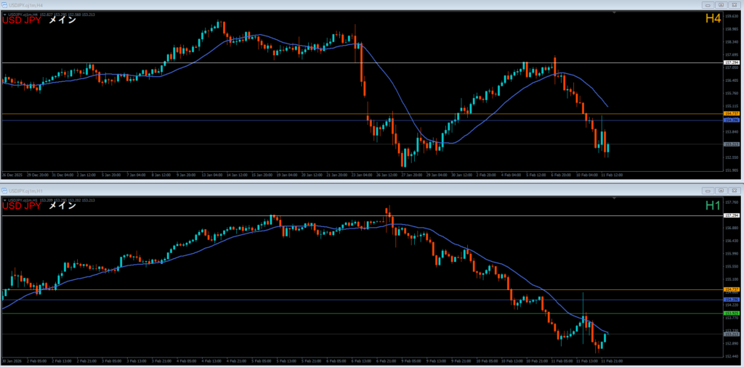
Task: Click the H1 timeframe label in lower chart
Action: click(x=713, y=206)
